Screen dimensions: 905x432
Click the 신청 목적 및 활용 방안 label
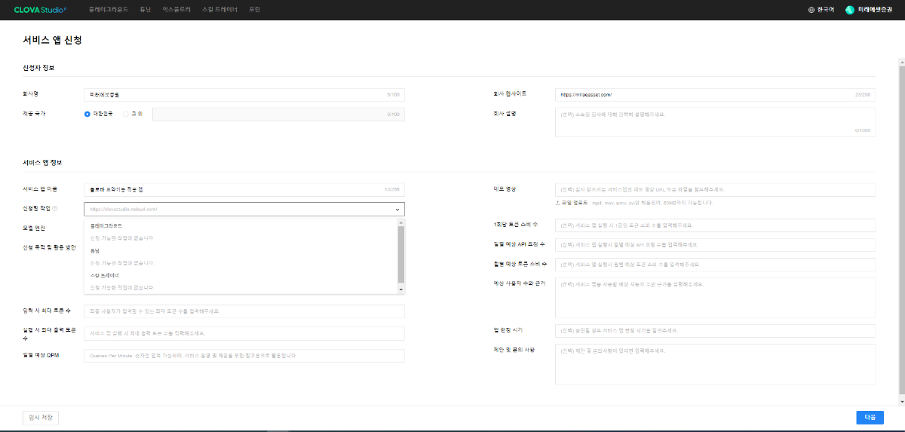[x=49, y=247]
